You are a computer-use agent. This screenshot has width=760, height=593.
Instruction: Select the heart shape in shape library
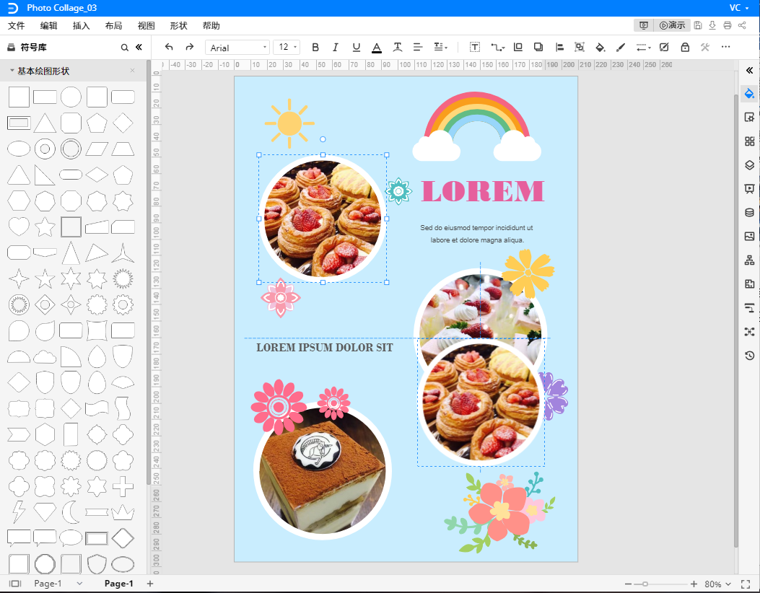pos(19,227)
